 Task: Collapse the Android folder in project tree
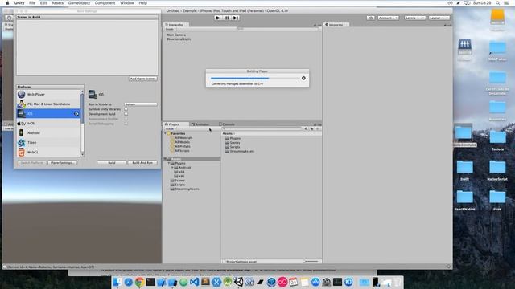172,168
